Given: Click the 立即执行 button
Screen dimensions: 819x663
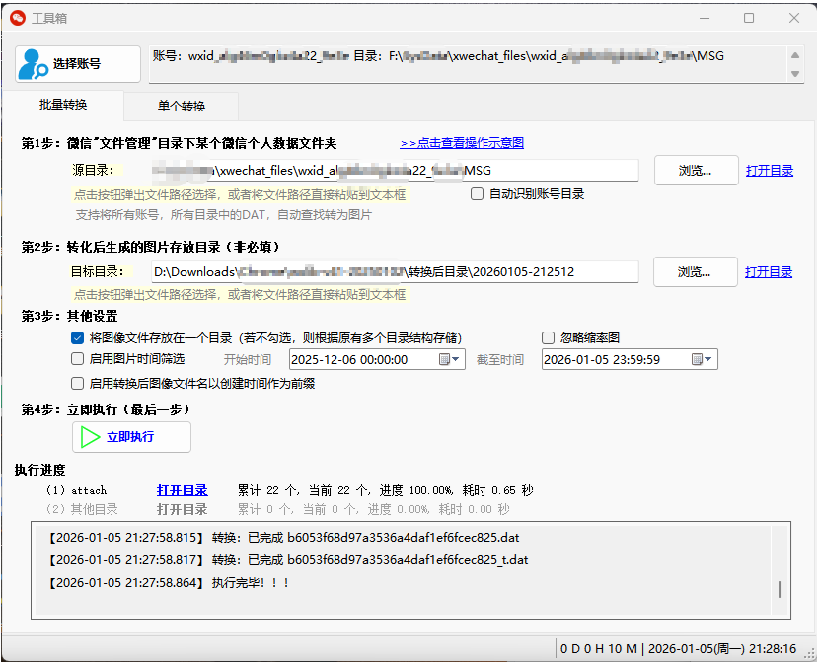Looking at the screenshot, I should (x=131, y=437).
